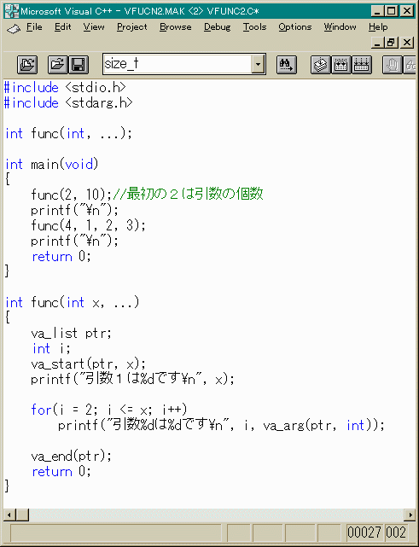Image resolution: width=419 pixels, height=547 pixels.
Task: Open the Browse menu
Action: (176, 26)
